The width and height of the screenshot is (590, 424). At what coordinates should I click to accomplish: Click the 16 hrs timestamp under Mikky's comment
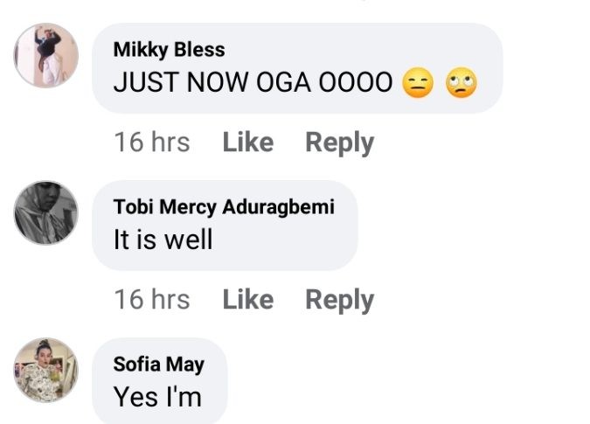(151, 142)
